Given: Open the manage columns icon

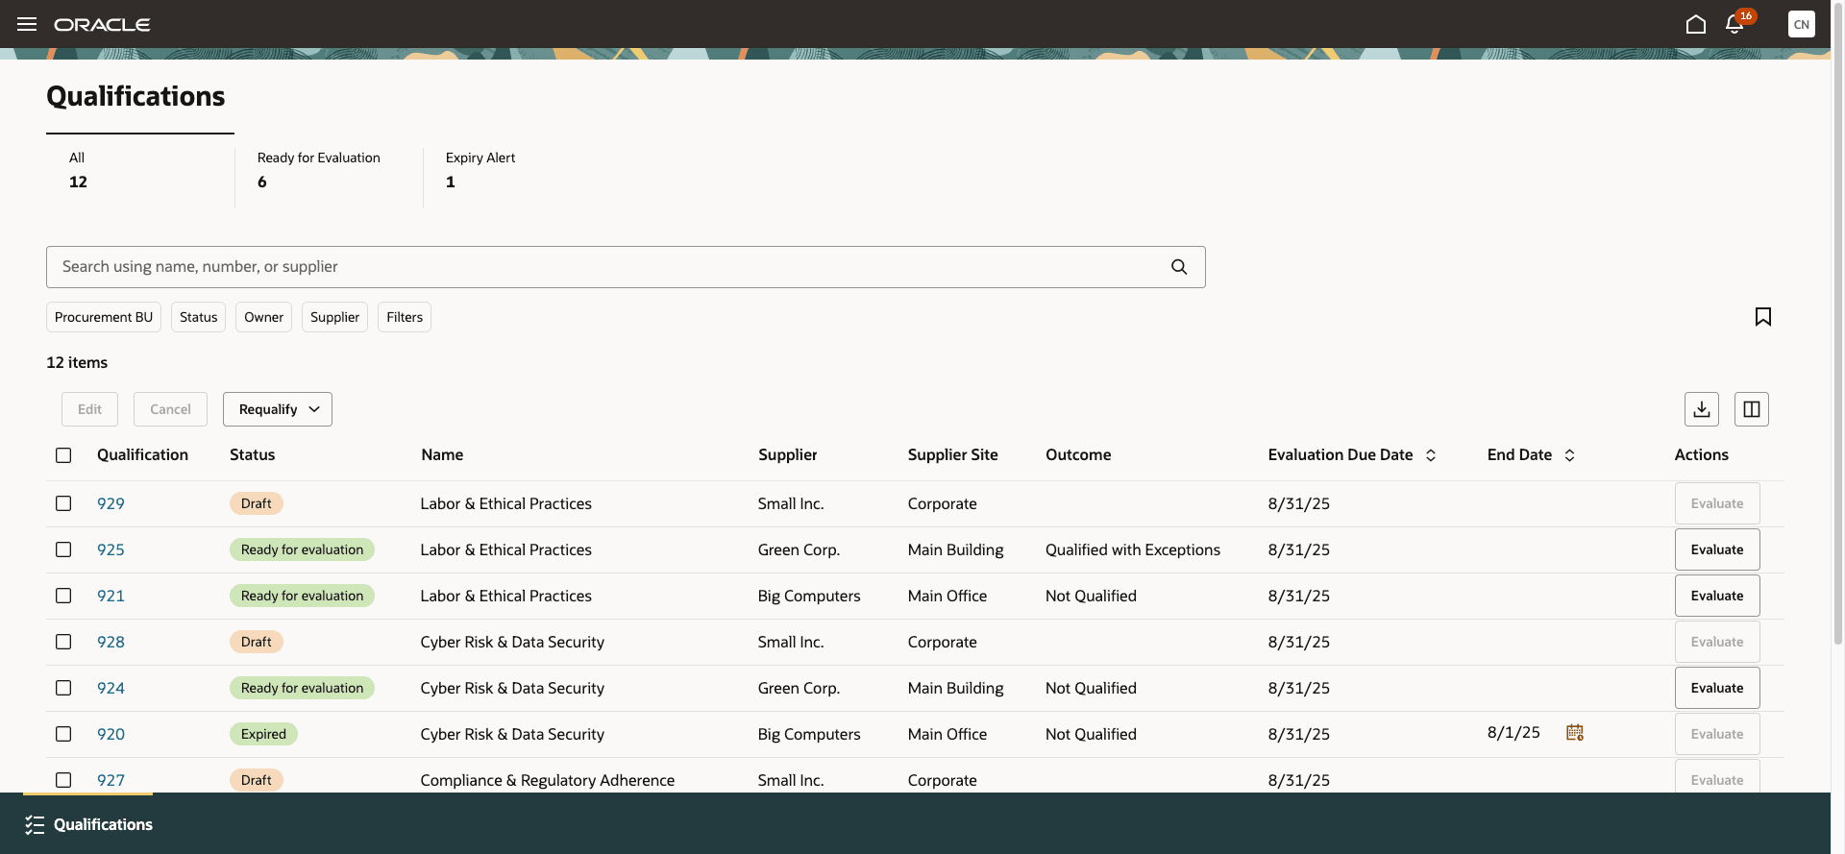Looking at the screenshot, I should click(1752, 409).
